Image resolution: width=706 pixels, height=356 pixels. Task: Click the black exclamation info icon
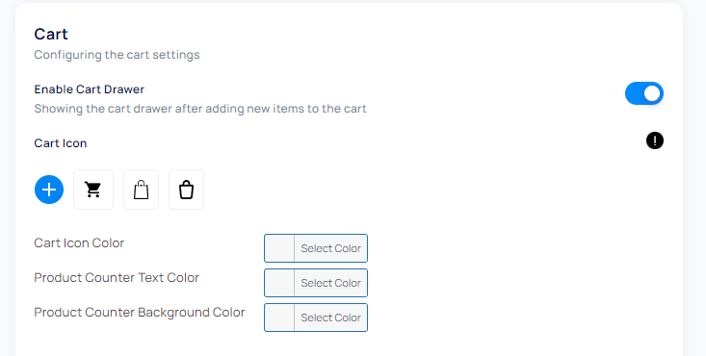click(x=655, y=140)
